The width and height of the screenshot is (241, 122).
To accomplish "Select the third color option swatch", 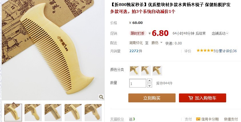I will 157,71.
